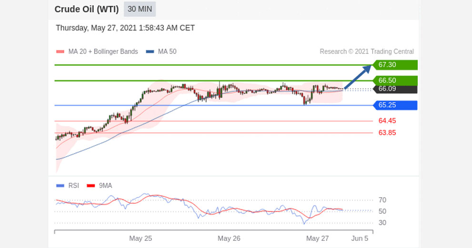Click the MA 20 + Bollinger Bands legend label
The height and width of the screenshot is (248, 472).
(103, 51)
